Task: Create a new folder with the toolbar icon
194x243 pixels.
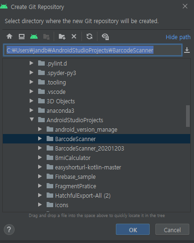Action: [62, 37]
